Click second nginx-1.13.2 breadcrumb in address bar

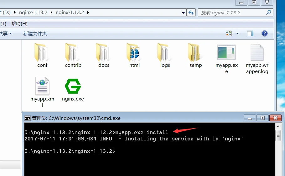click(70, 12)
